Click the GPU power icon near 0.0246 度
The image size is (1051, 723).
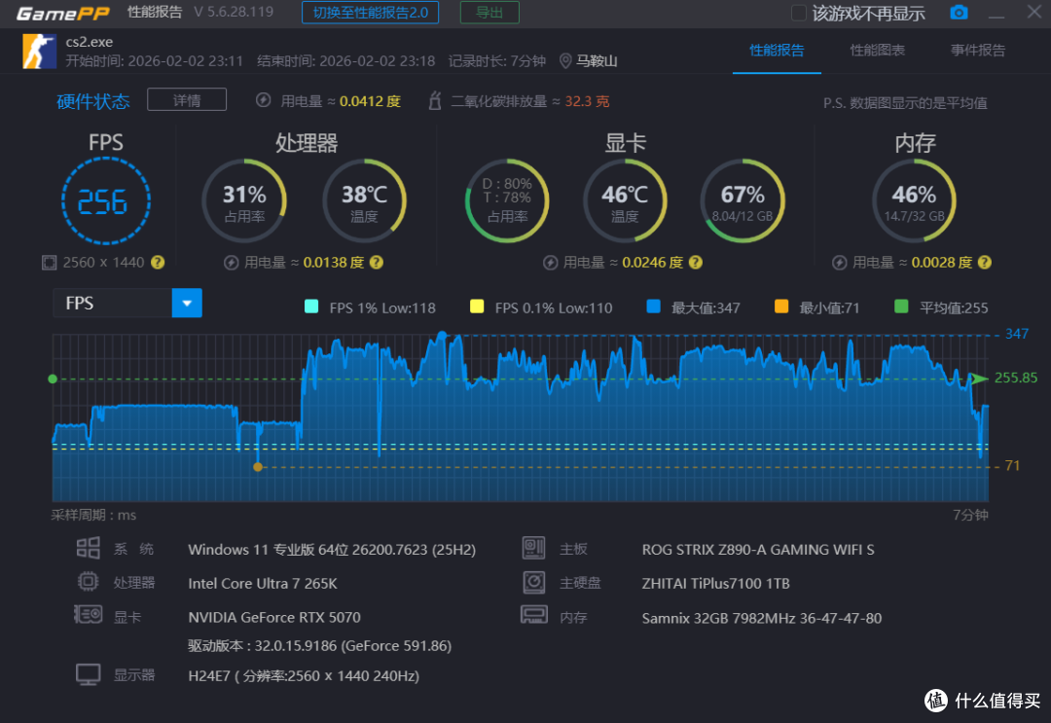[550, 263]
